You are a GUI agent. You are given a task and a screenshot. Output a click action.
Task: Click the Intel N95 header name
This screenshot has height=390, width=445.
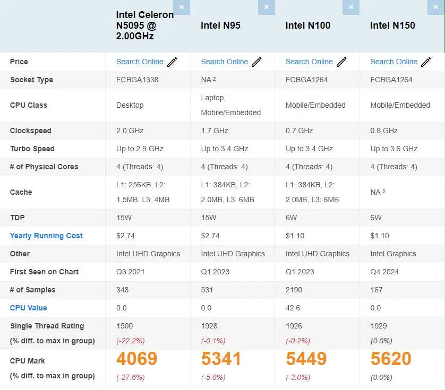tap(220, 25)
